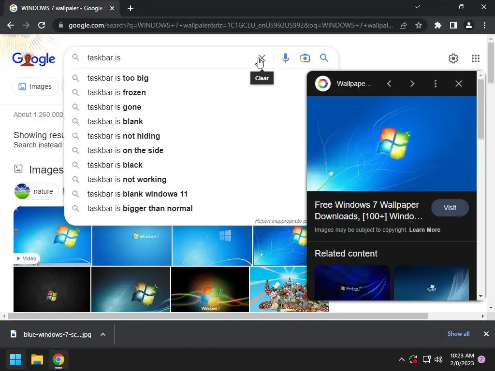Viewport: 495px width, 371px height.
Task: Bookmark this tab with star icon
Action: [419, 25]
